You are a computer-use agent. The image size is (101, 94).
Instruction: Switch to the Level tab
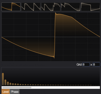tap(6, 92)
